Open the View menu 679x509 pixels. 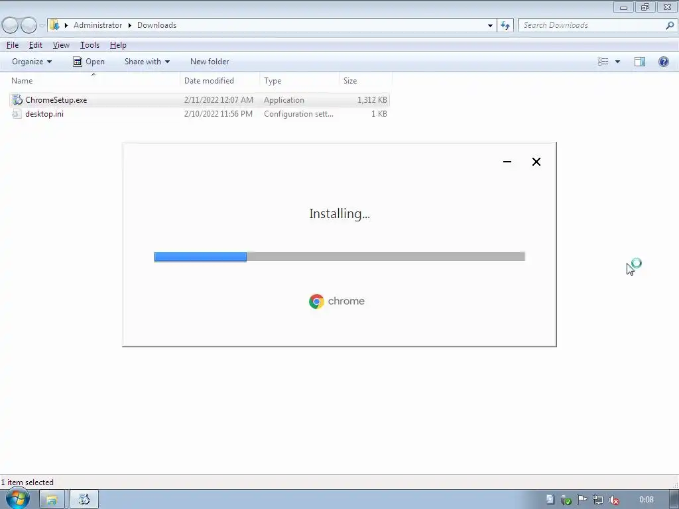coord(61,45)
